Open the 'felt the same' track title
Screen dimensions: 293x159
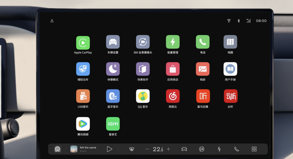(88, 147)
